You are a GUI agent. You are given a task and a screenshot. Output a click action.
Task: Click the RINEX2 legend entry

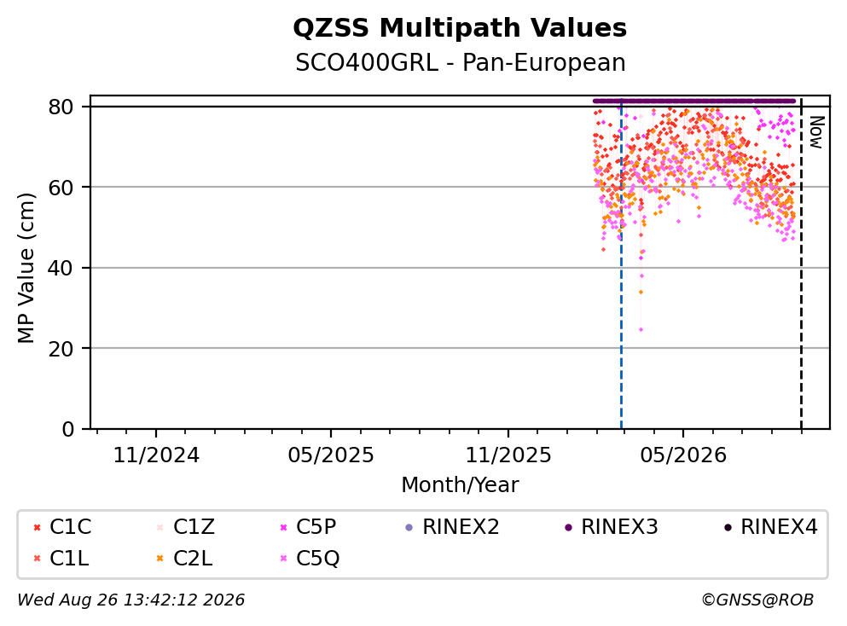(452, 526)
